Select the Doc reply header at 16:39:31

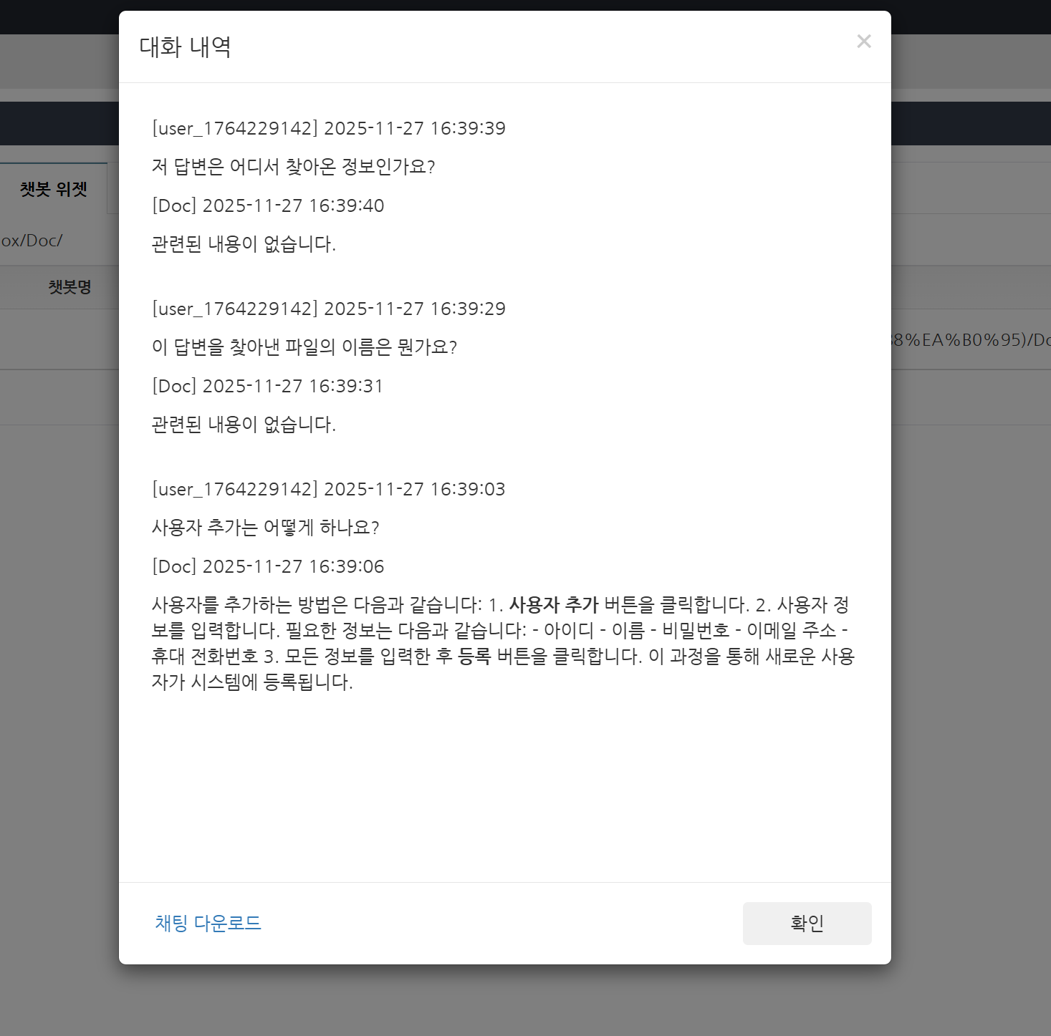click(x=268, y=386)
